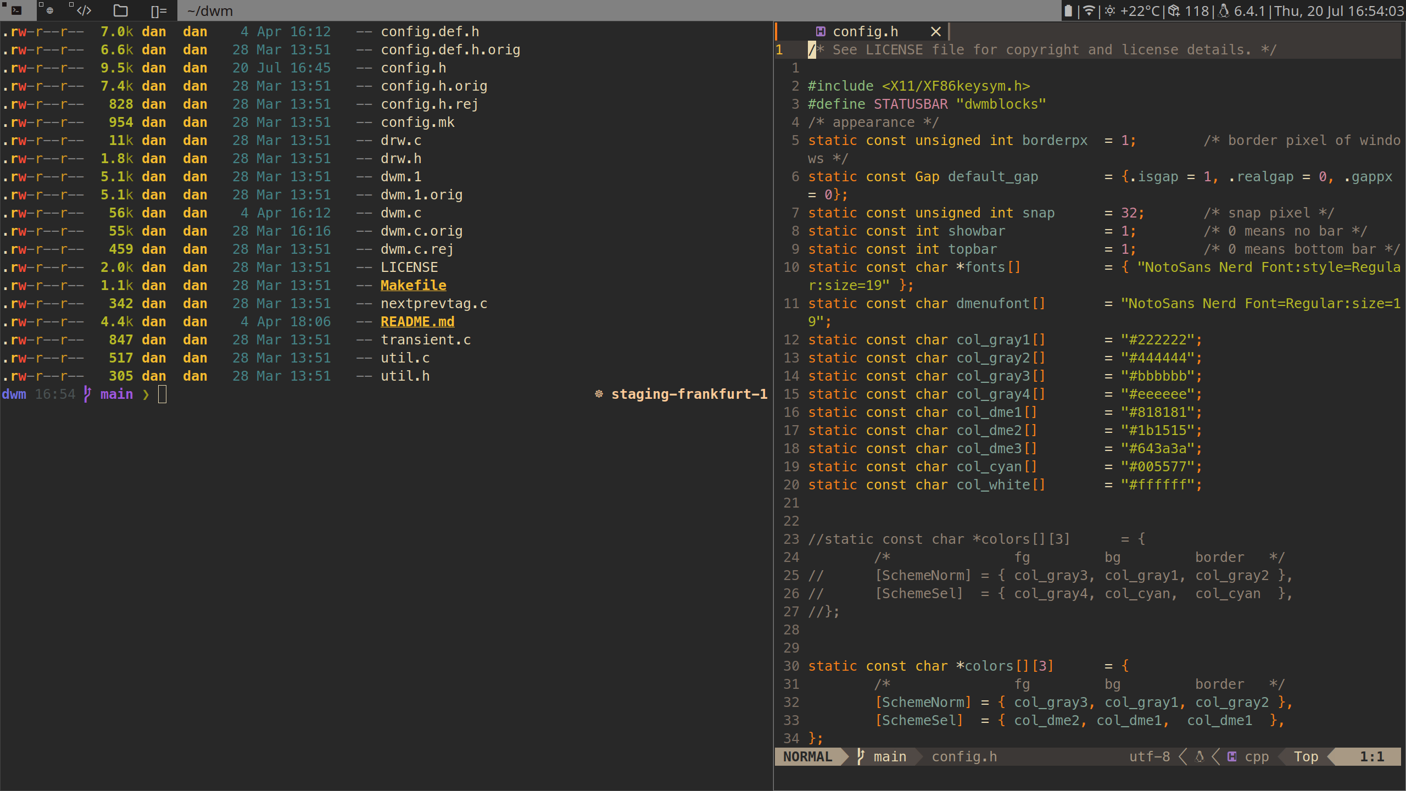Click config.h filename in editor statusline
This screenshot has height=791, width=1406.
click(964, 756)
